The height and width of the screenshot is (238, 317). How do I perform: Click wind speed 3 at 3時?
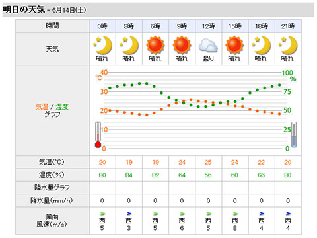(x=129, y=228)
